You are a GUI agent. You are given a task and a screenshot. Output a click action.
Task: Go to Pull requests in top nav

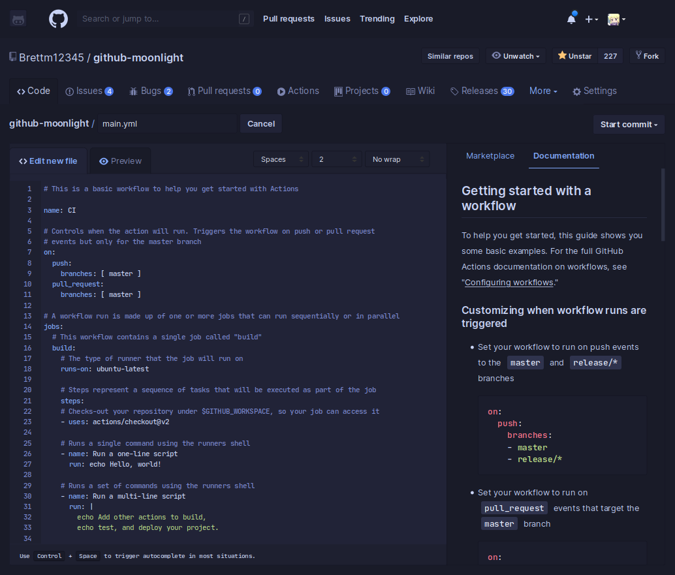[289, 19]
